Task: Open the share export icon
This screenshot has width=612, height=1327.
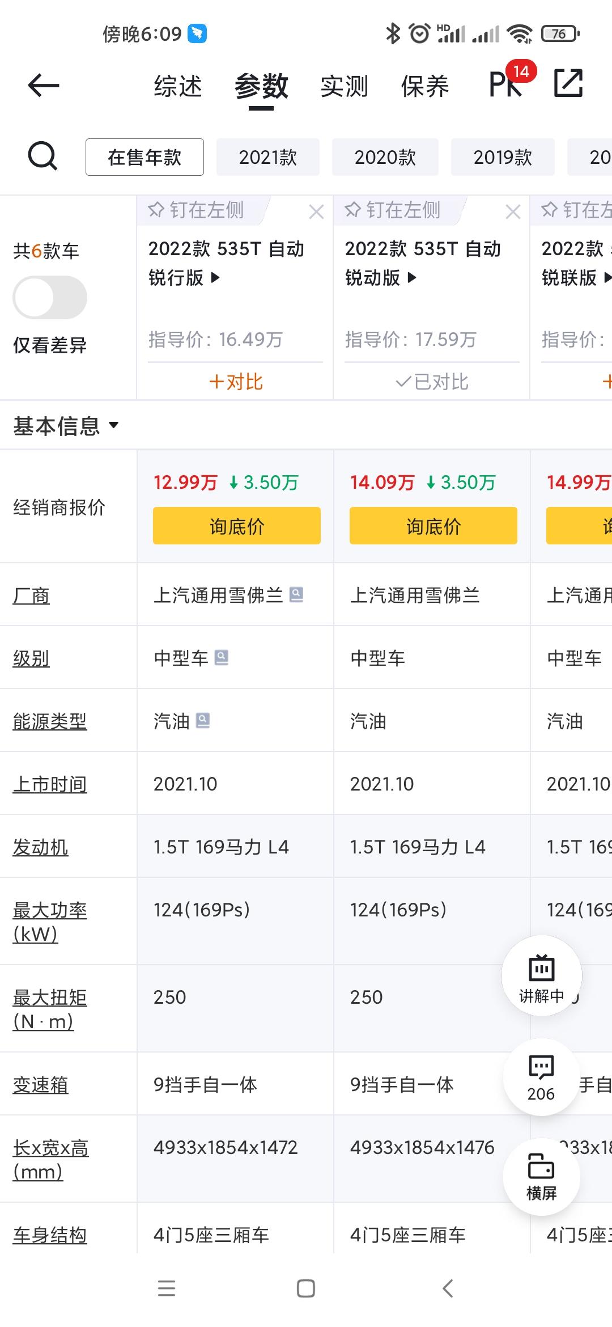Action: point(568,83)
